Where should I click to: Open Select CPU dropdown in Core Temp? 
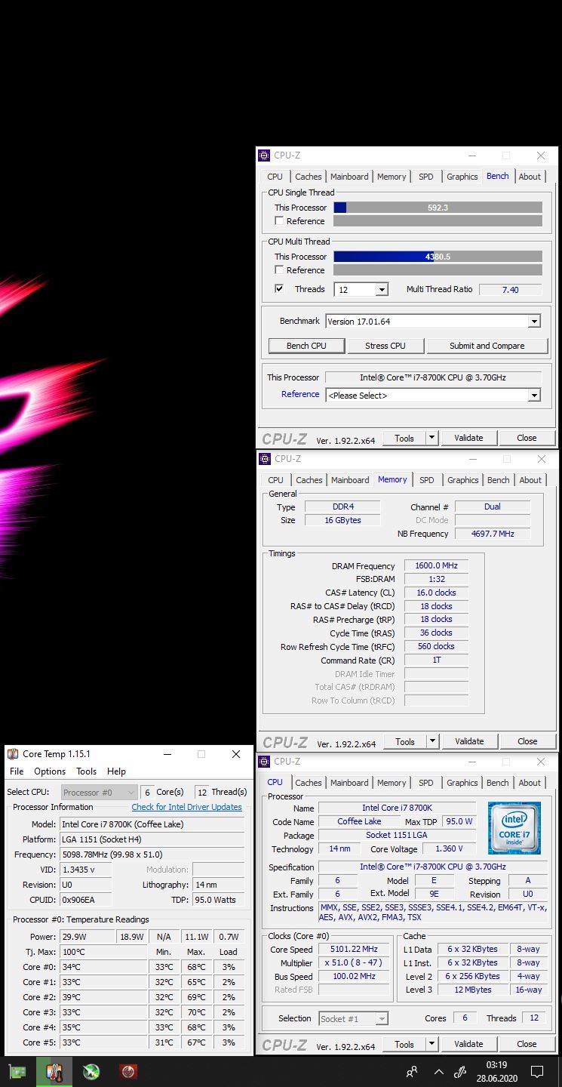pos(99,793)
